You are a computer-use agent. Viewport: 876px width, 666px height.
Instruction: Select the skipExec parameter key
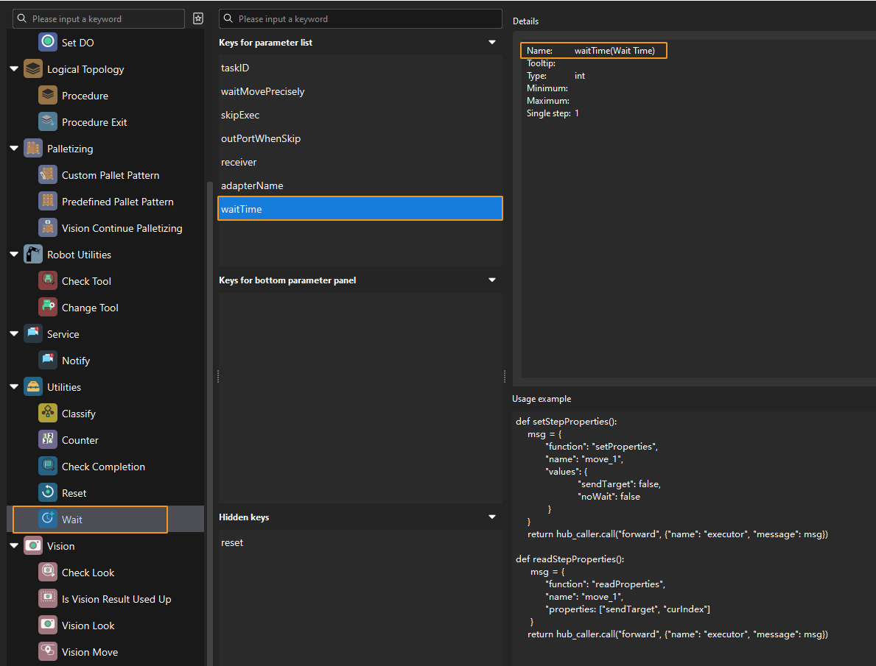(x=240, y=115)
